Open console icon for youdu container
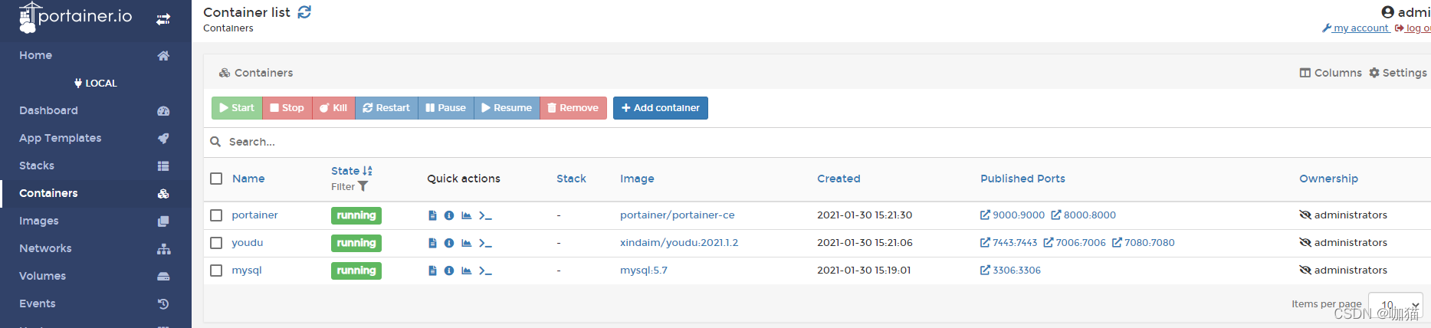 pos(485,243)
